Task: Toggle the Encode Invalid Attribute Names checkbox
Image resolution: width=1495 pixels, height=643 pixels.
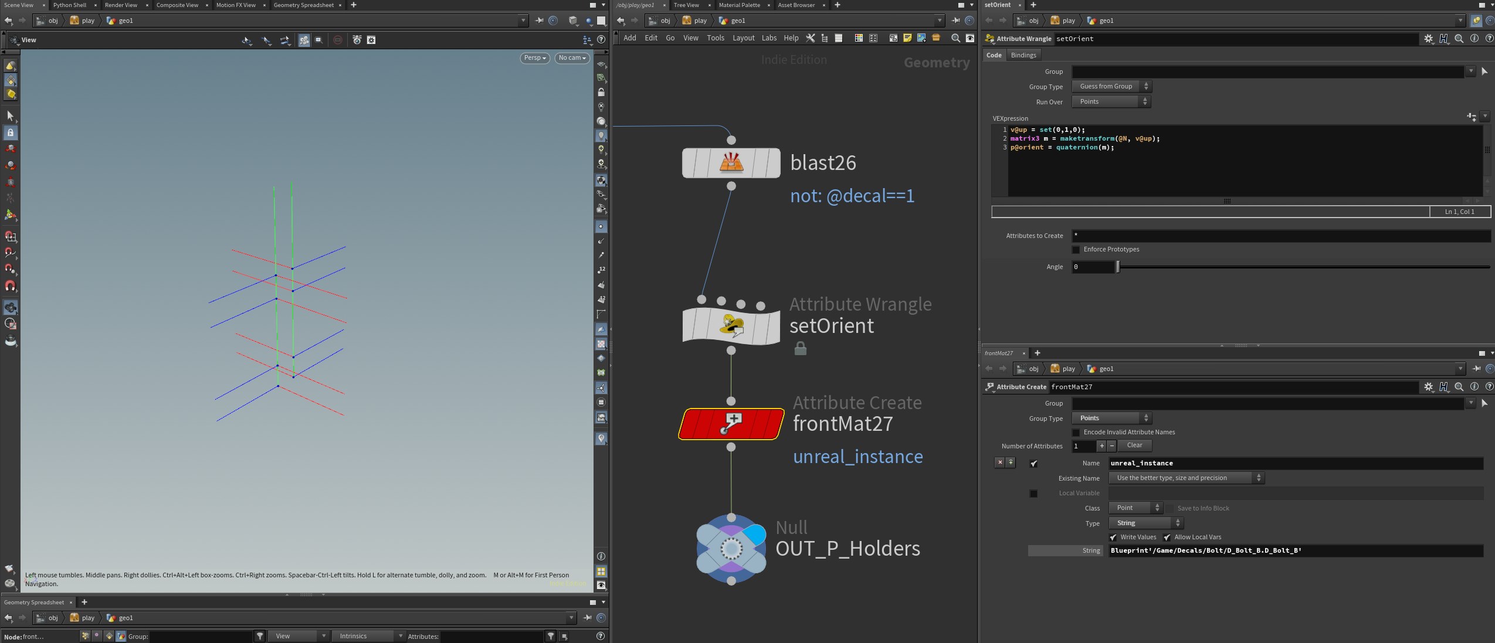Action: click(x=1076, y=433)
